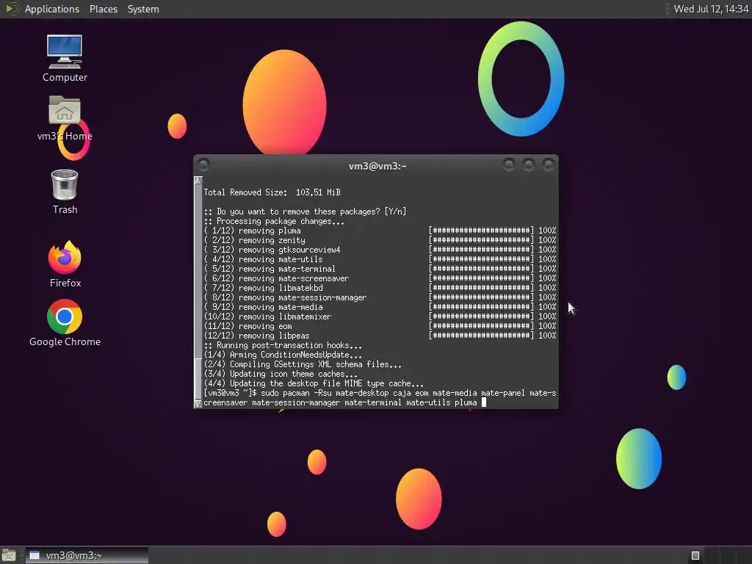The height and width of the screenshot is (564, 752).
Task: Minimize the vm3@vm3:~ terminal window
Action: (x=508, y=165)
